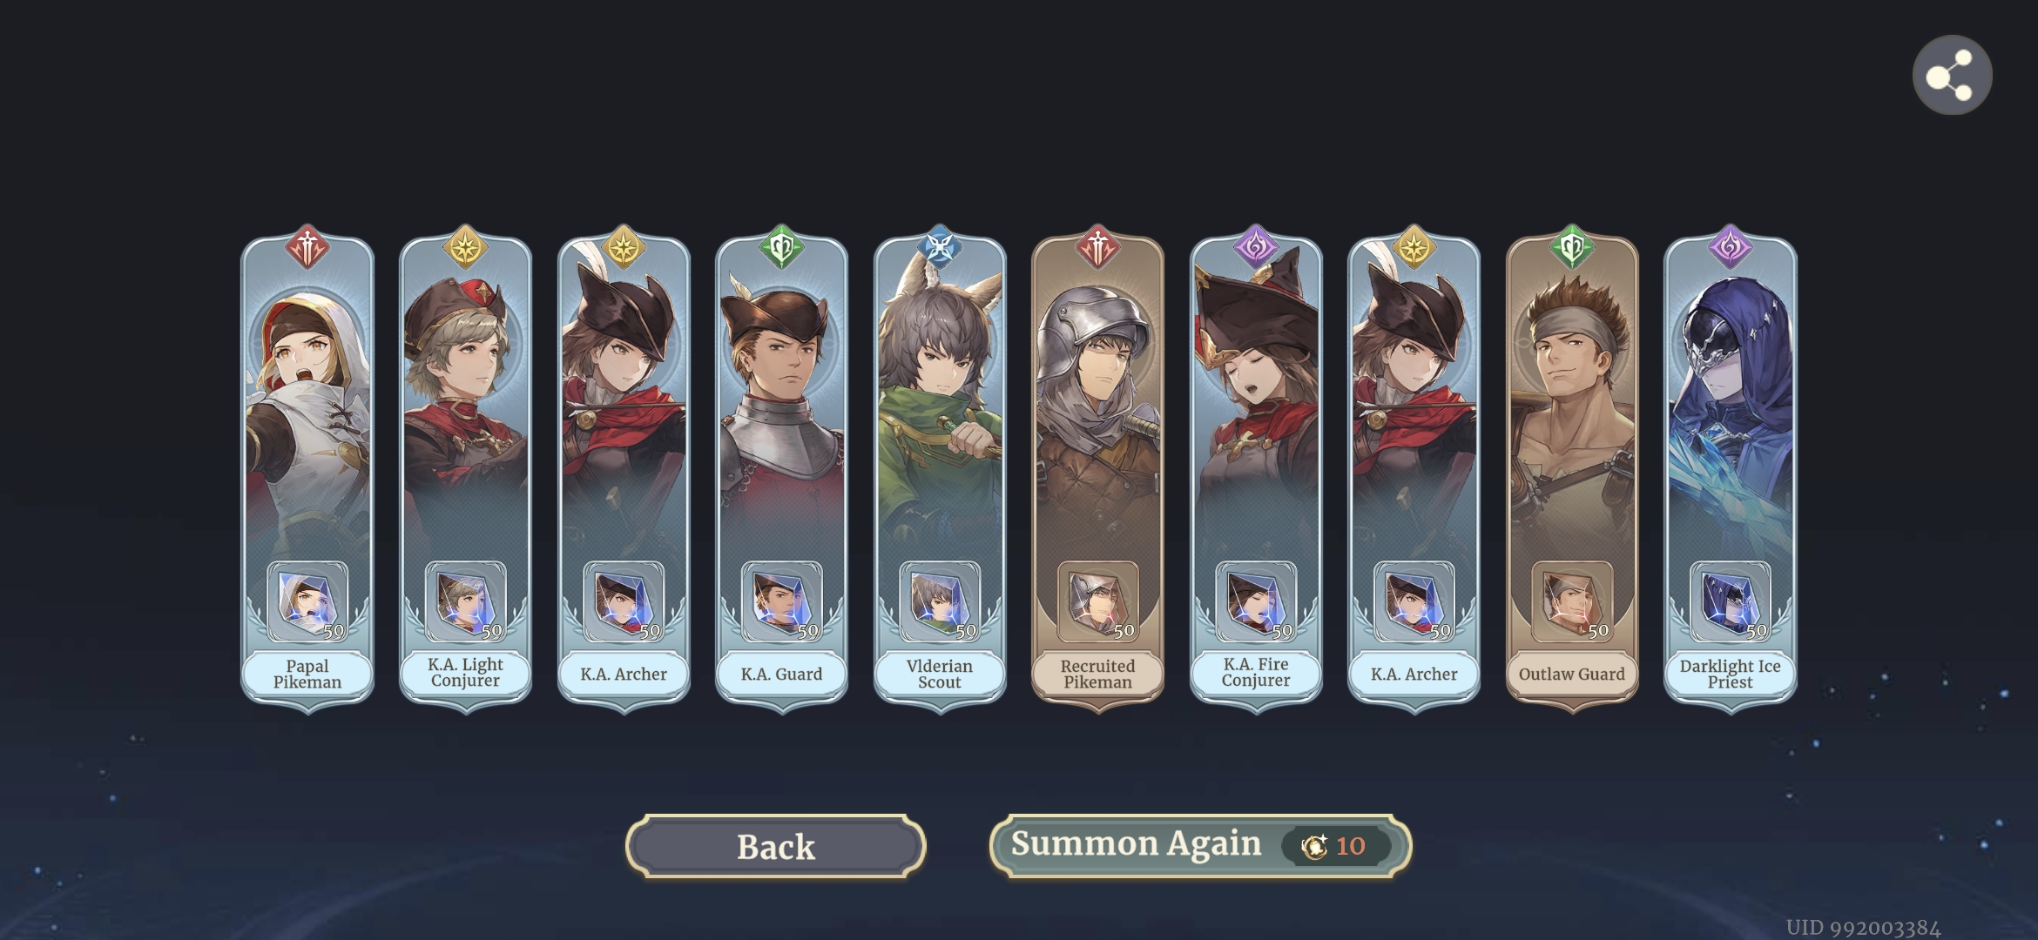Image resolution: width=2038 pixels, height=940 pixels.
Task: Click the Darklight Ice Priest shard icon
Action: point(1730,601)
